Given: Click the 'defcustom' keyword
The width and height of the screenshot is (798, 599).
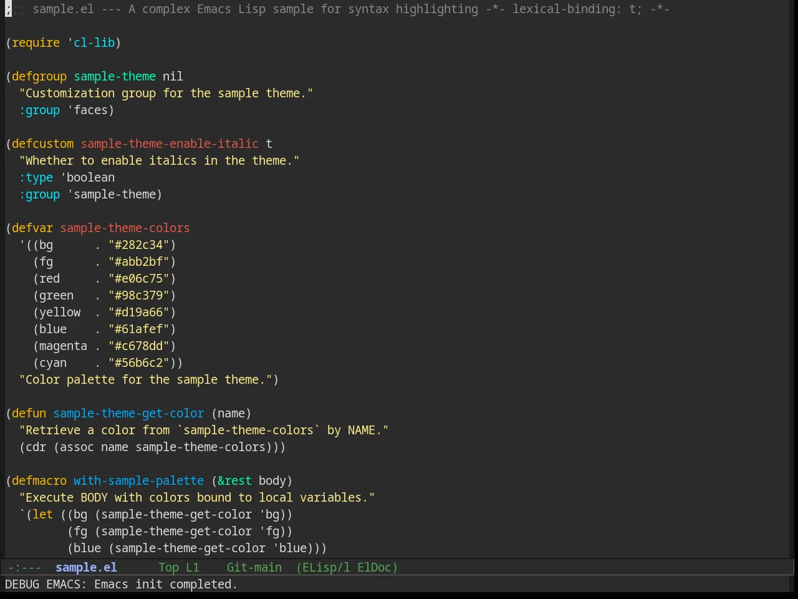Looking at the screenshot, I should tap(42, 144).
